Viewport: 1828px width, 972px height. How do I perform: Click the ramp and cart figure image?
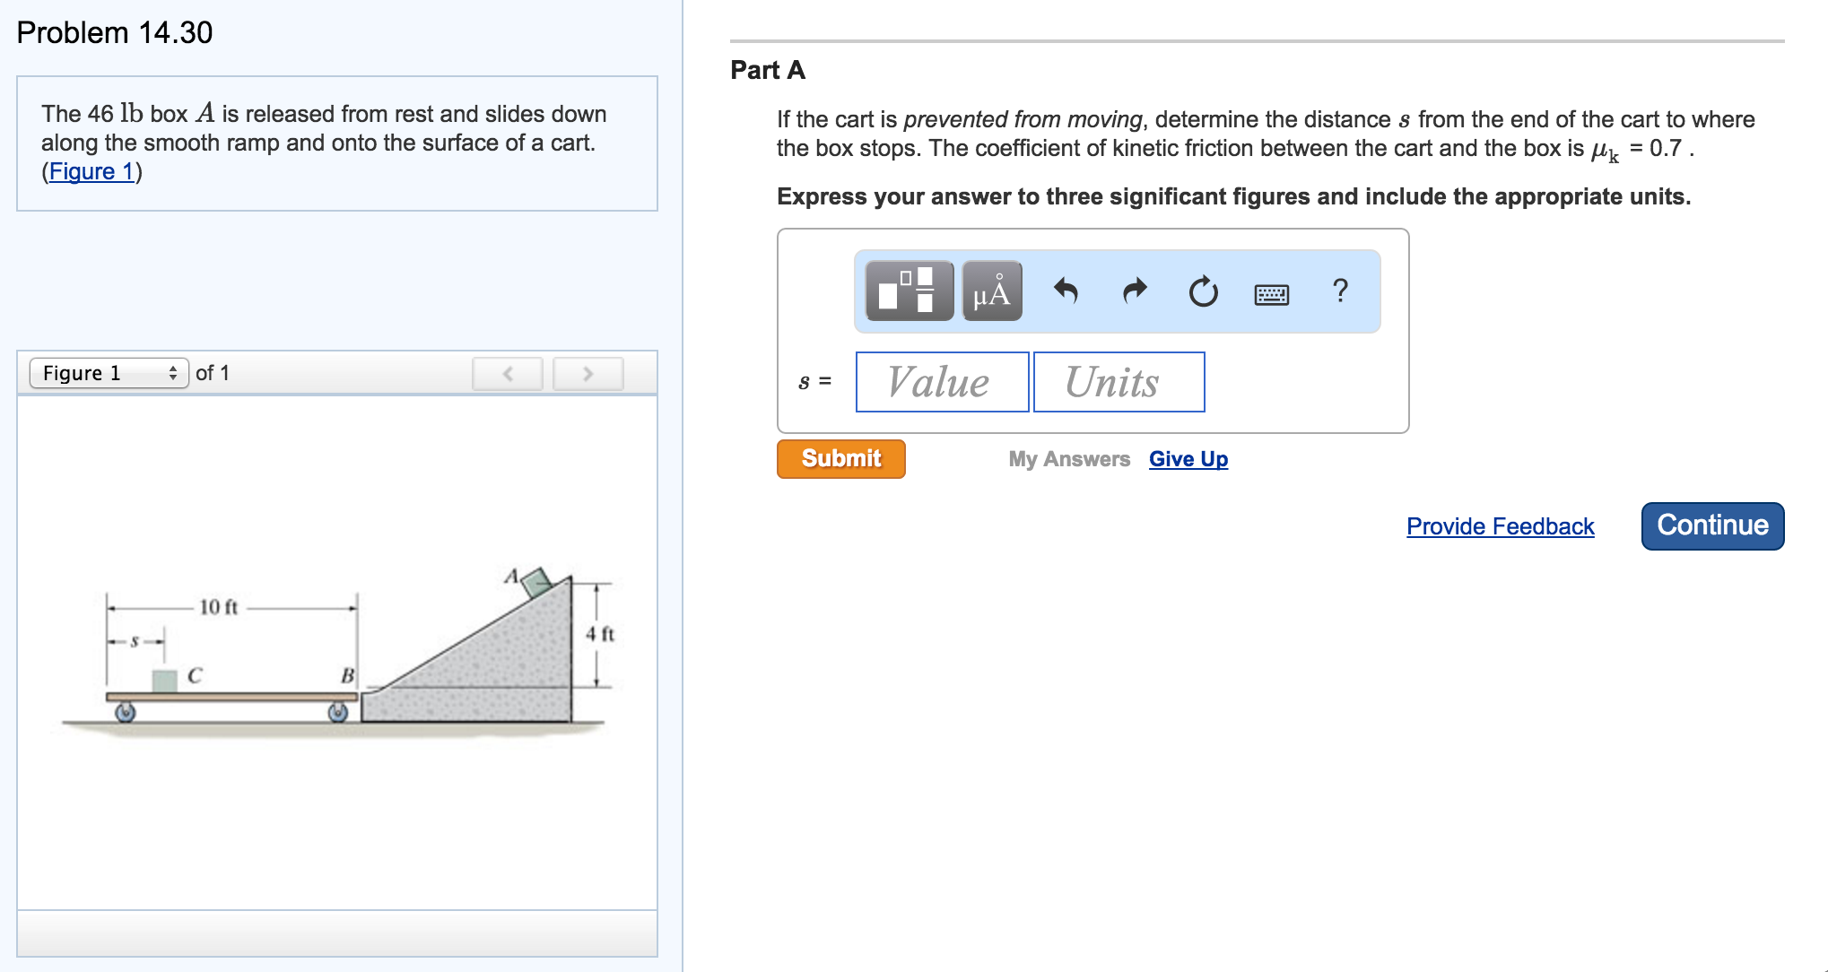click(x=337, y=655)
